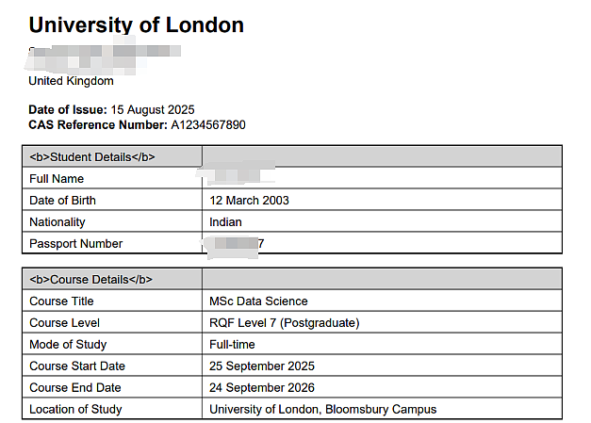Click the RQF Level 7 (Postgraduate) value
Screen dimensions: 591x423
[285, 323]
